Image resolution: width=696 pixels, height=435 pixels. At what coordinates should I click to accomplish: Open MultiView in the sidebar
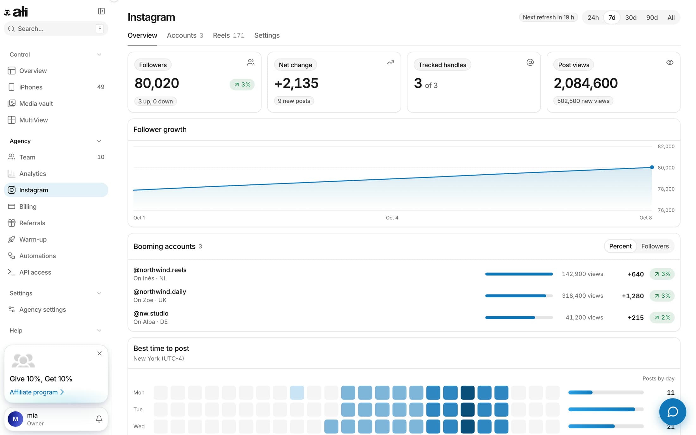coord(56,120)
